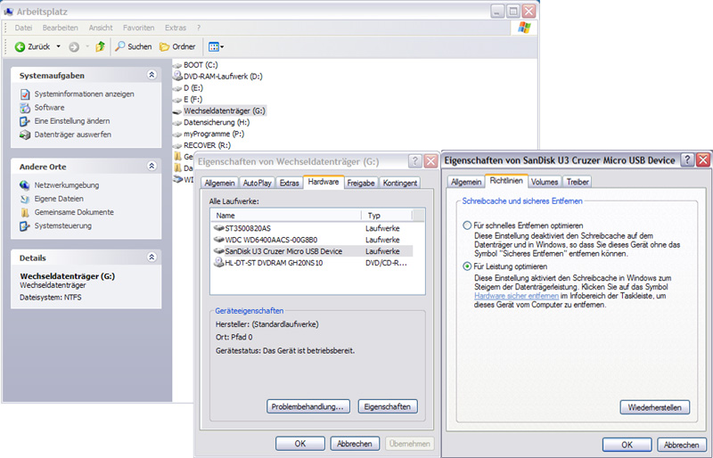Switch to the AutoPlay tab
The image size is (713, 458).
point(257,183)
